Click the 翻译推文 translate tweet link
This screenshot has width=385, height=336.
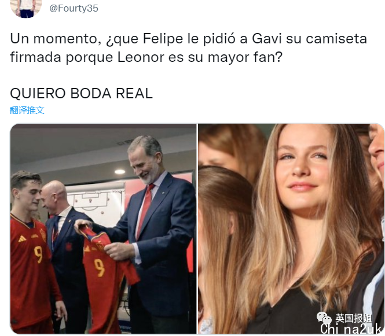(27, 110)
